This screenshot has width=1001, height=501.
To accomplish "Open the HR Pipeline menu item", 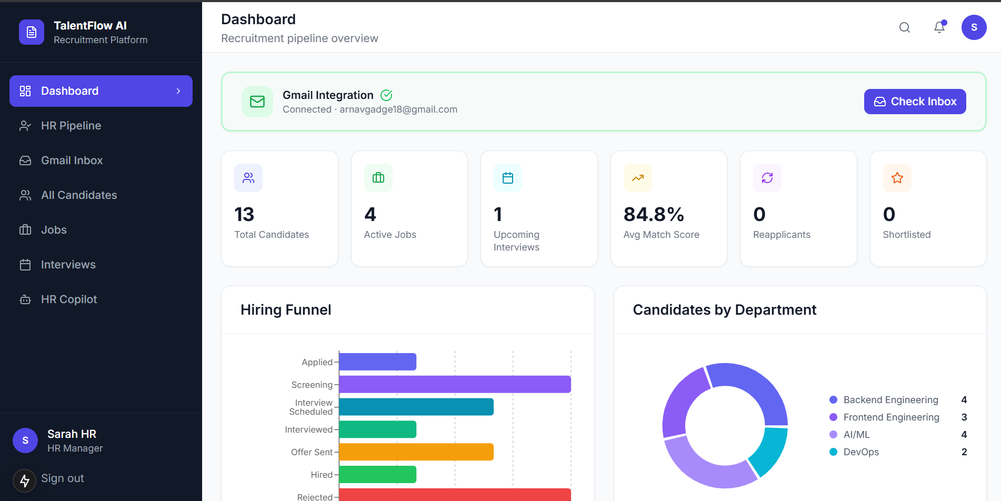I will coord(101,126).
